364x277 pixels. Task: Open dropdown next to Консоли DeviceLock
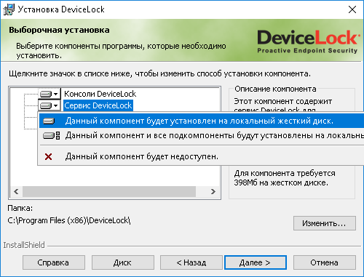pyautogui.click(x=50, y=94)
